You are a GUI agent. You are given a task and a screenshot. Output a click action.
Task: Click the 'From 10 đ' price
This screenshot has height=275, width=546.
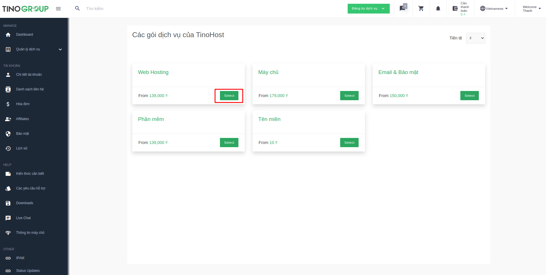pos(268,143)
